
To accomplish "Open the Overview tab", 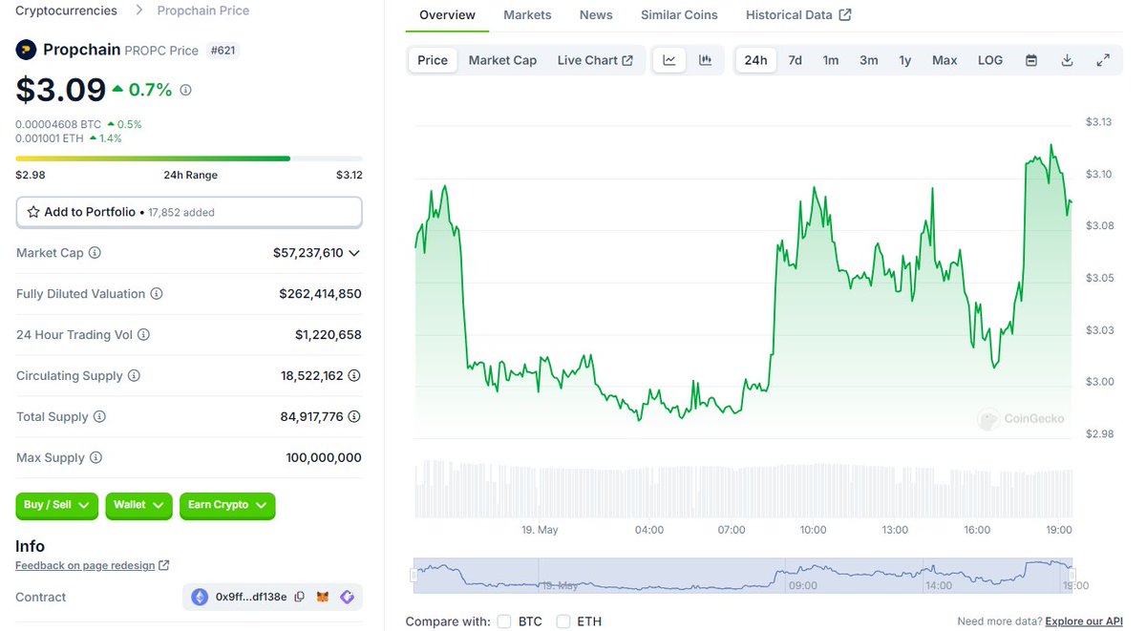I will tap(447, 15).
